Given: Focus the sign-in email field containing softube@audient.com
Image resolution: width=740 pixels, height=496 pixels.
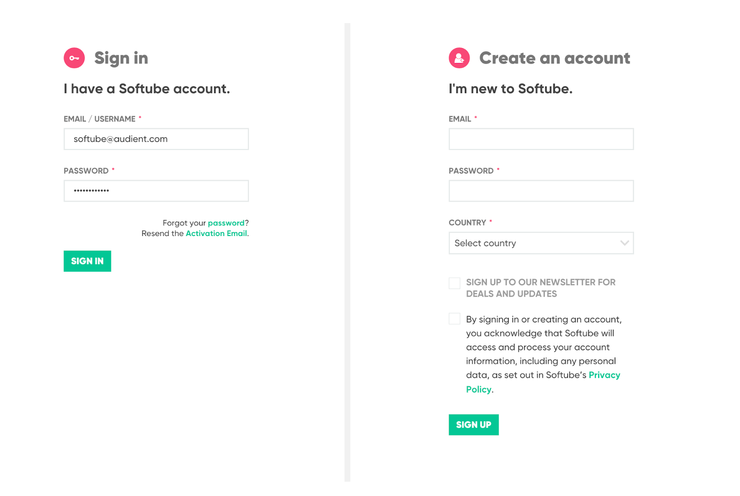Looking at the screenshot, I should coord(156,139).
